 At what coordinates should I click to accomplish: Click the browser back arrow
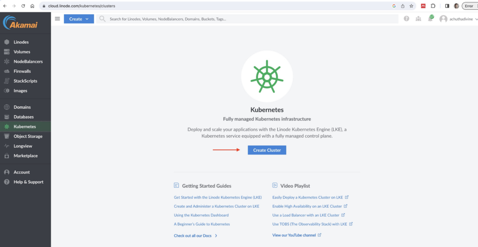pyautogui.click(x=5, y=6)
